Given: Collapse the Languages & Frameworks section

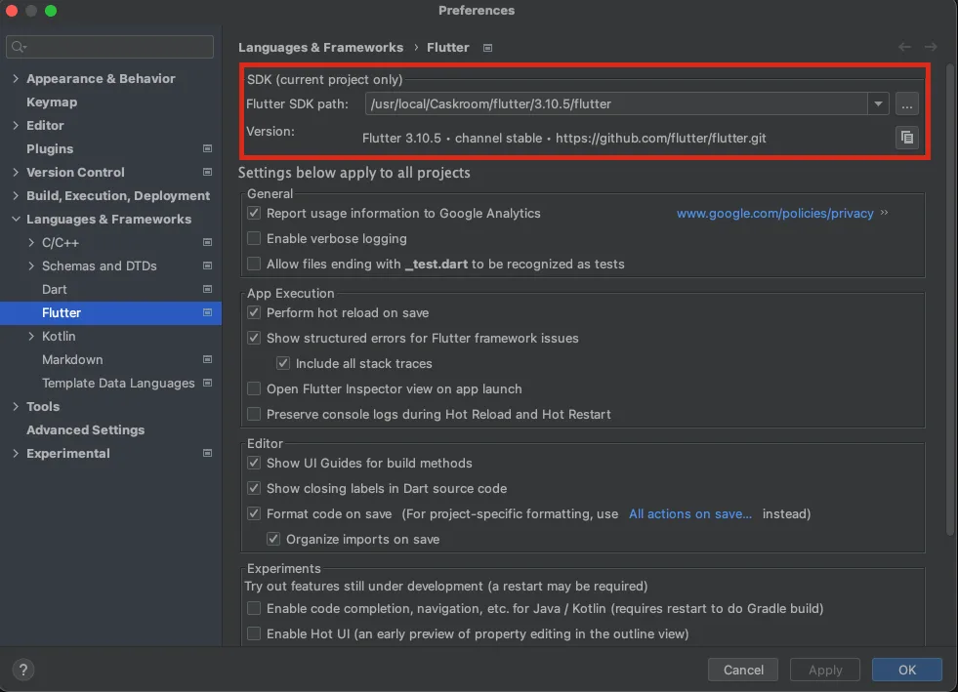Looking at the screenshot, I should tap(16, 220).
